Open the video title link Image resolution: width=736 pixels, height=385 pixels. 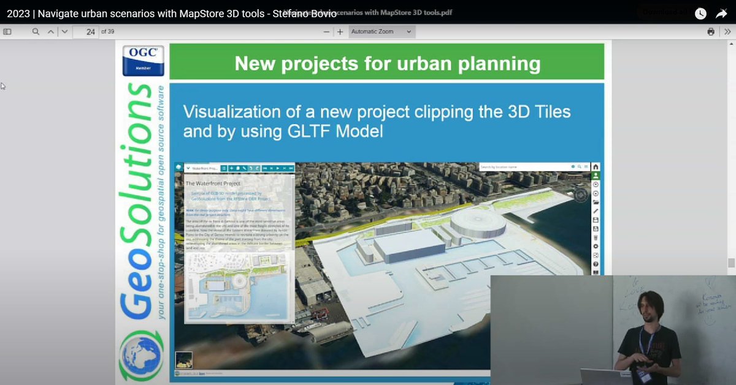coord(171,13)
